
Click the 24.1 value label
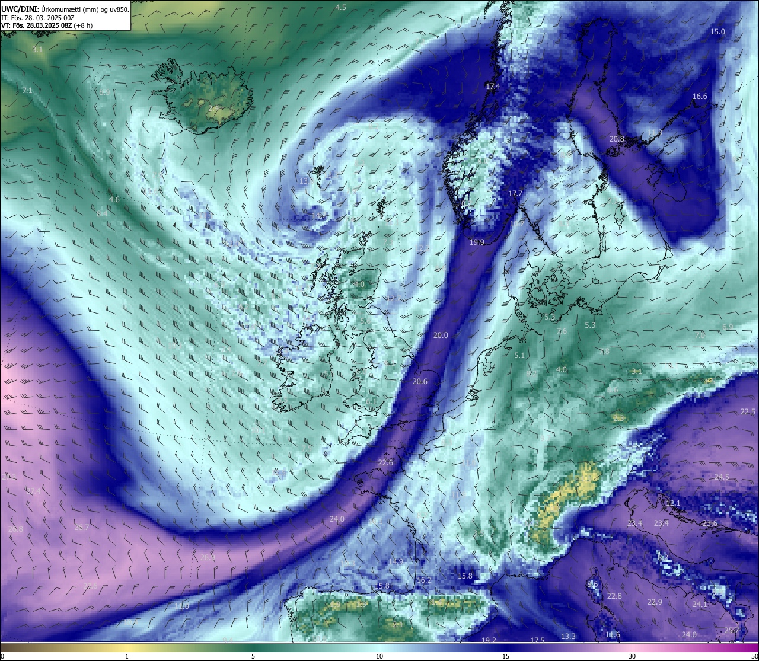click(x=700, y=605)
